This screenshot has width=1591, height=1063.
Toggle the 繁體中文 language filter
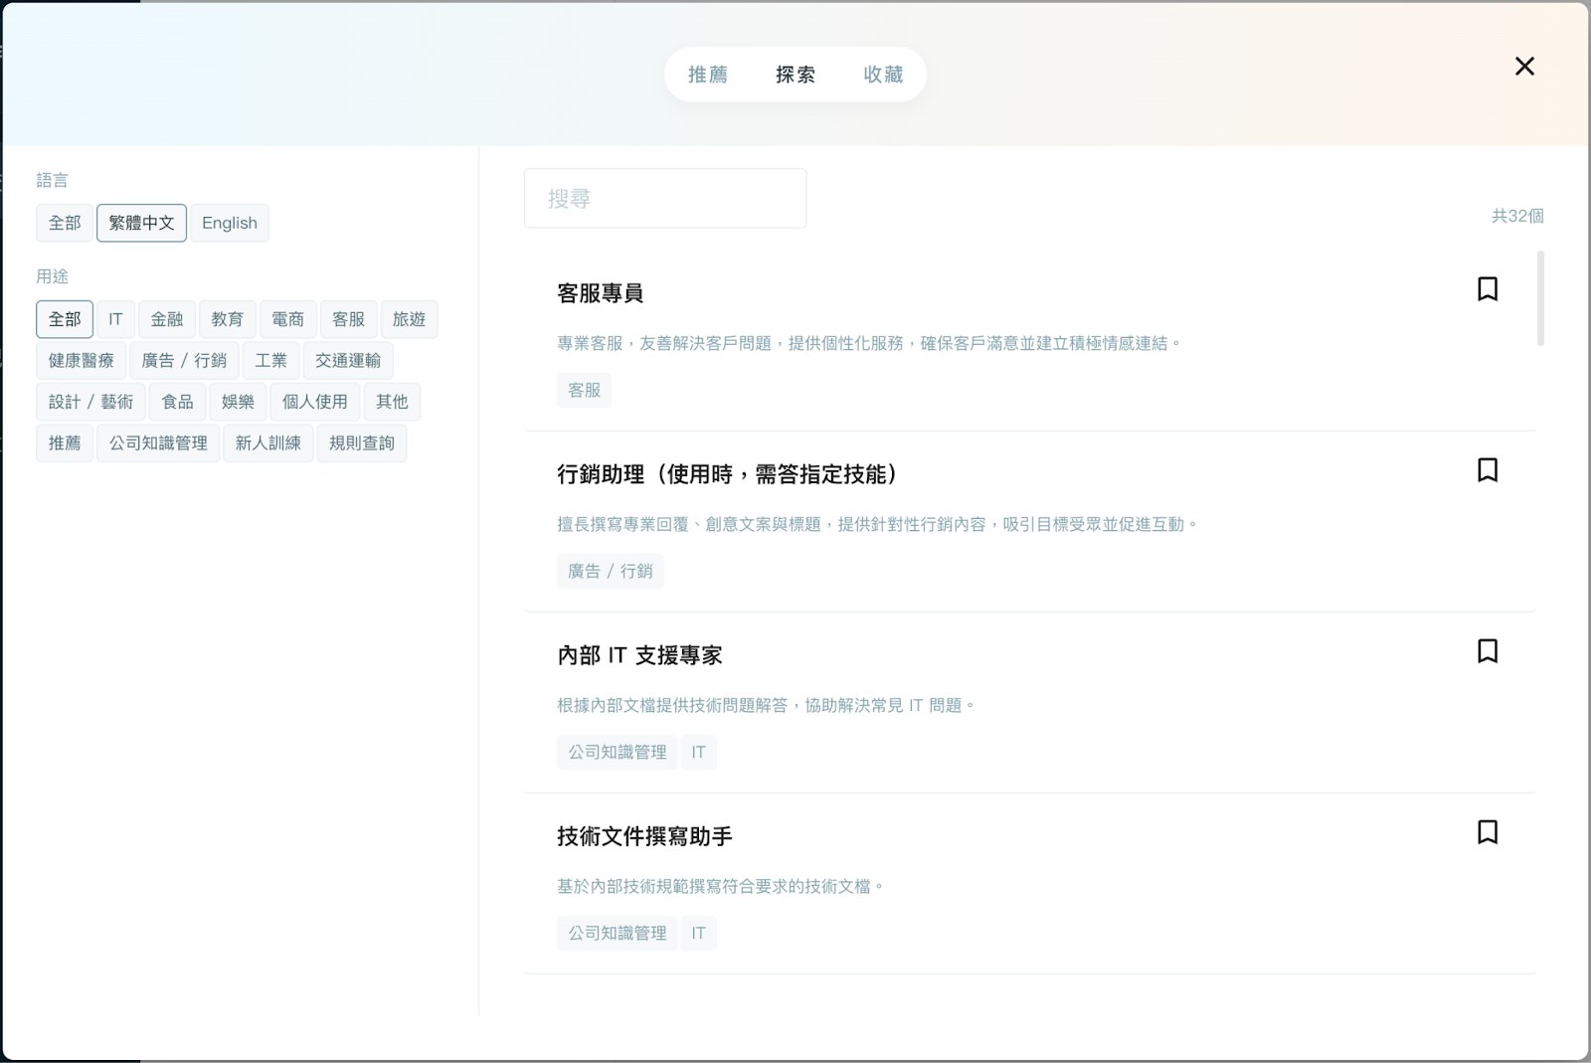(x=141, y=223)
